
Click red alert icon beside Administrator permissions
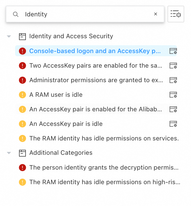22,80
